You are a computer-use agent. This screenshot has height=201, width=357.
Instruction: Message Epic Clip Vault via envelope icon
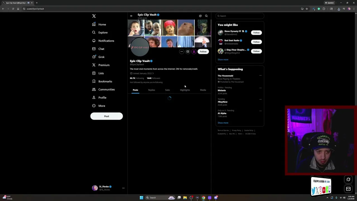click(x=188, y=51)
